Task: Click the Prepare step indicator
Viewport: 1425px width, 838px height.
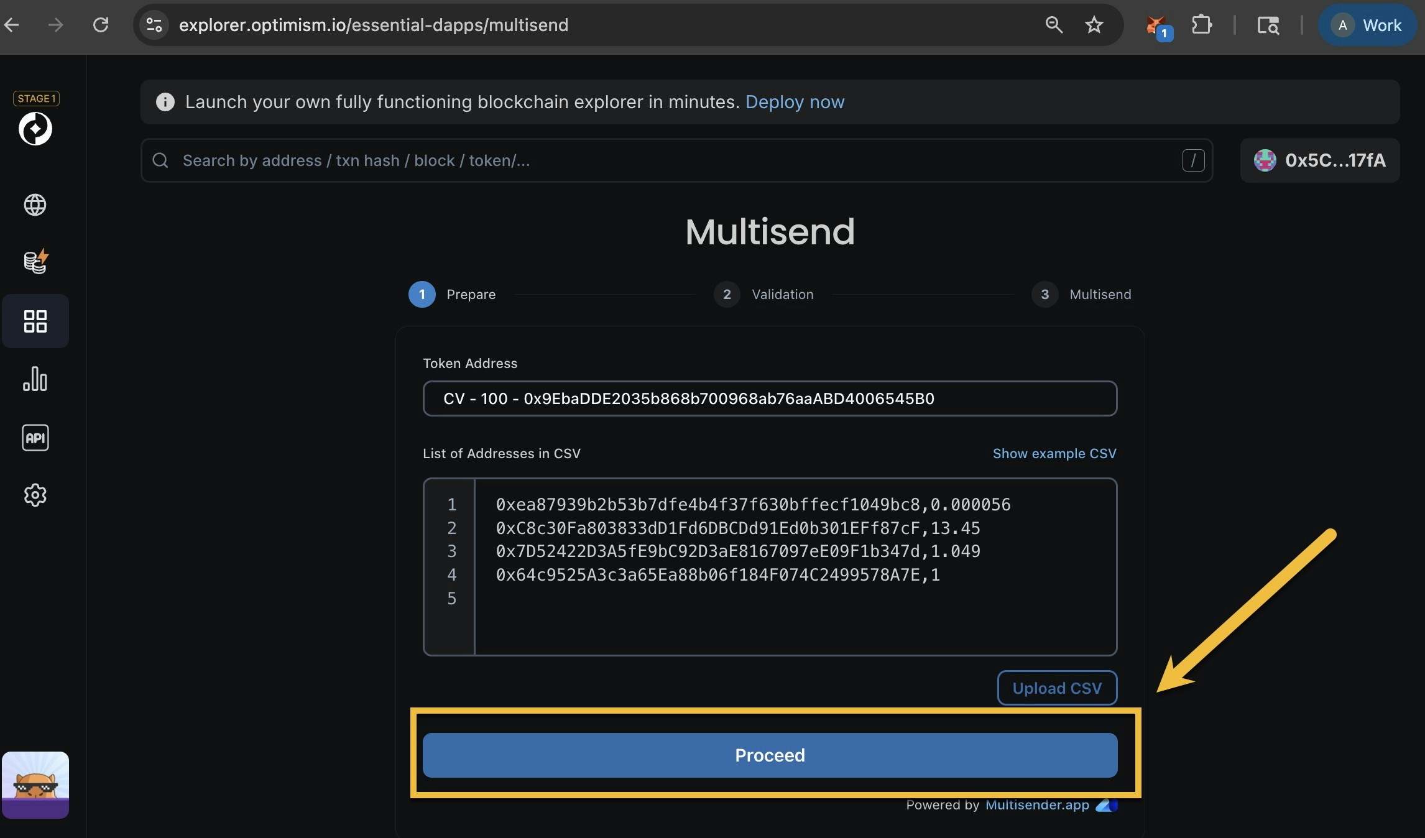Action: [453, 295]
